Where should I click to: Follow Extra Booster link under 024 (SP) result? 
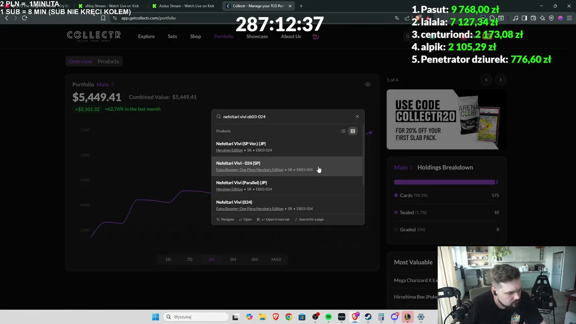pyautogui.click(x=250, y=170)
